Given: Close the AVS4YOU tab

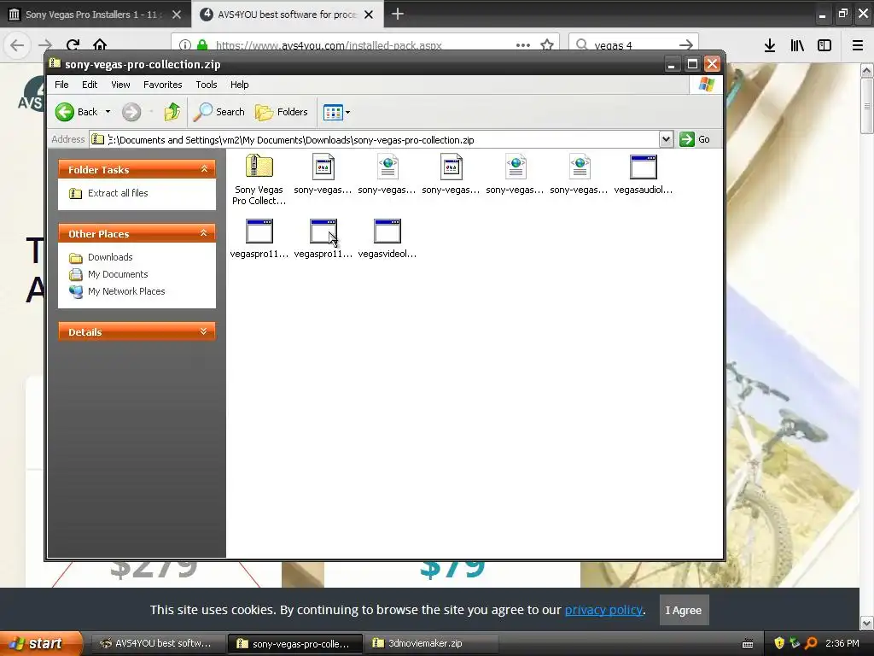Looking at the screenshot, I should click(x=369, y=15).
